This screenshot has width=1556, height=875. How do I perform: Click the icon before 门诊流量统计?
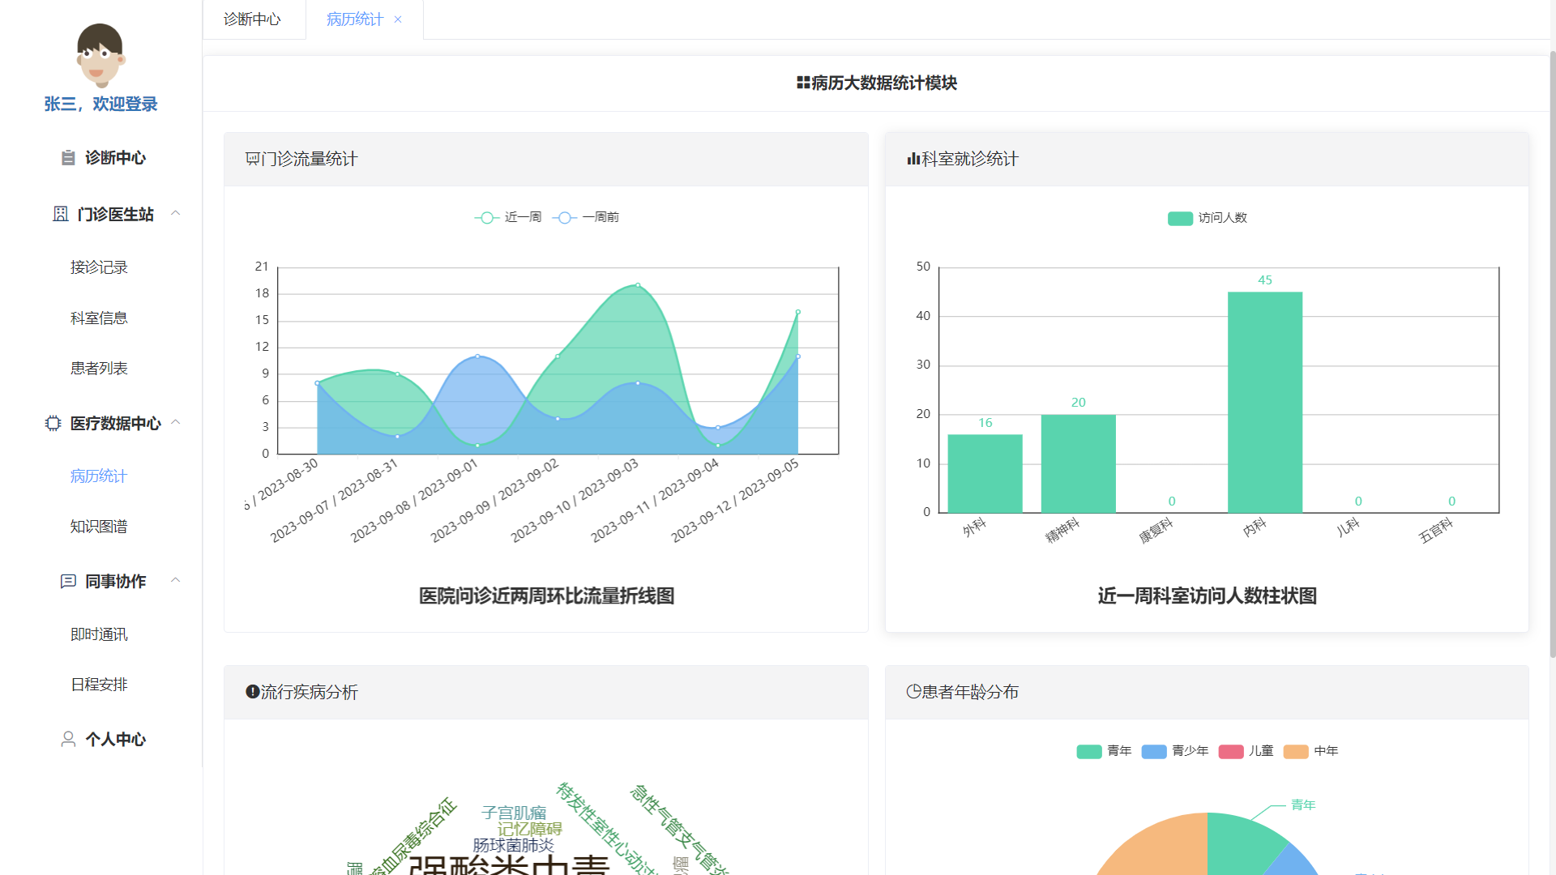(x=252, y=159)
